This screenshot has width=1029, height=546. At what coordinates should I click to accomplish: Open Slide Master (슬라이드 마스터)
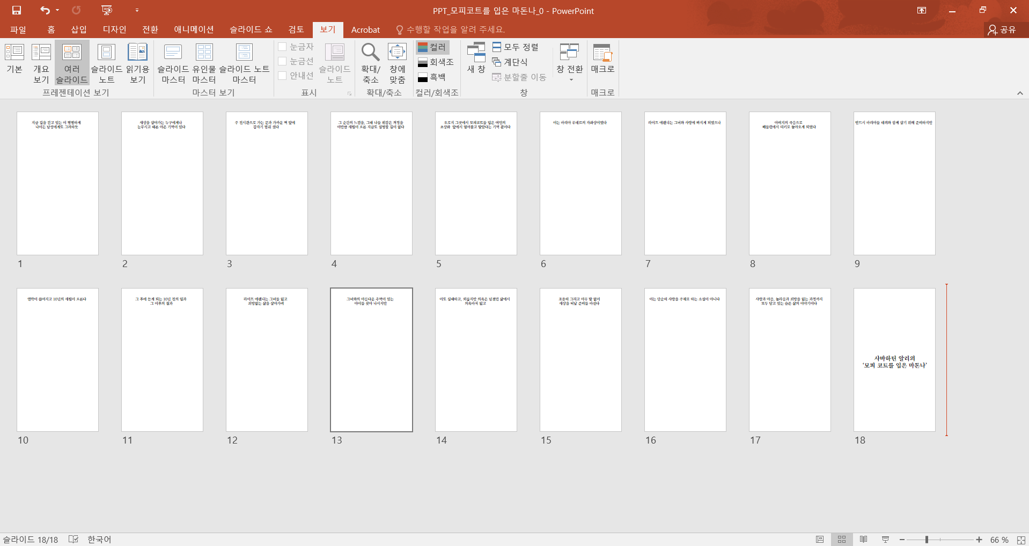(173, 64)
